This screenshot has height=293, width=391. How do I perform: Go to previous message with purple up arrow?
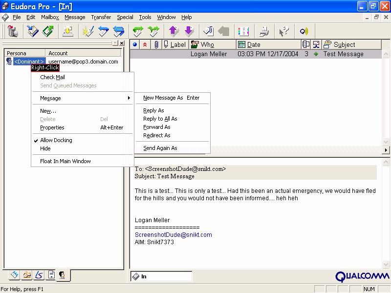coord(174,31)
